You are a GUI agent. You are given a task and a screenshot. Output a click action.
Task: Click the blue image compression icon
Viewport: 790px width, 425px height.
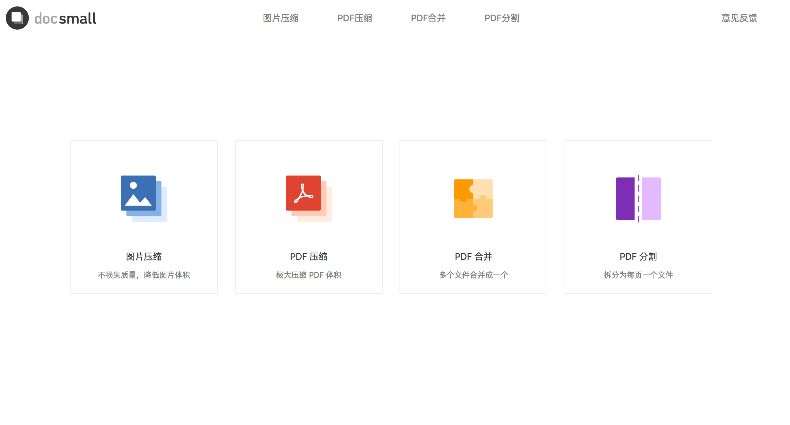(144, 198)
